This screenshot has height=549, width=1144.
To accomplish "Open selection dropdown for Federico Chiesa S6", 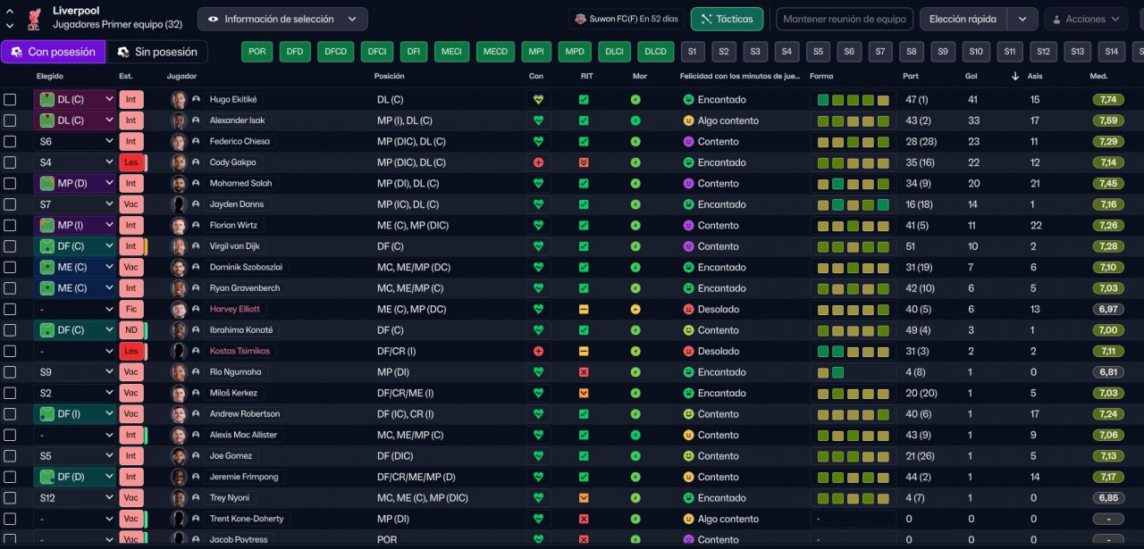I will click(75, 141).
